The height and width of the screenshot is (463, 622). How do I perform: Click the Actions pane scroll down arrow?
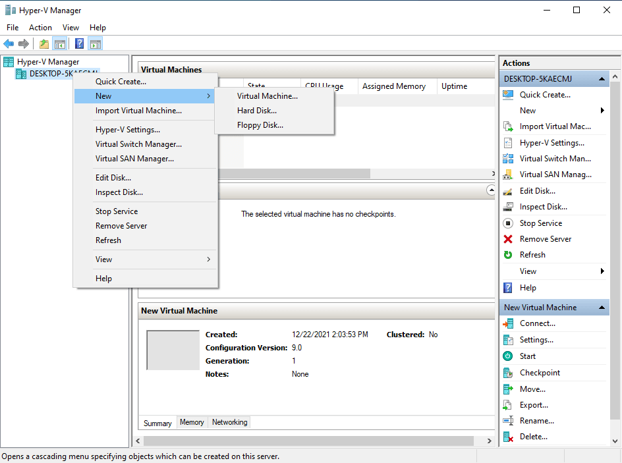615,441
